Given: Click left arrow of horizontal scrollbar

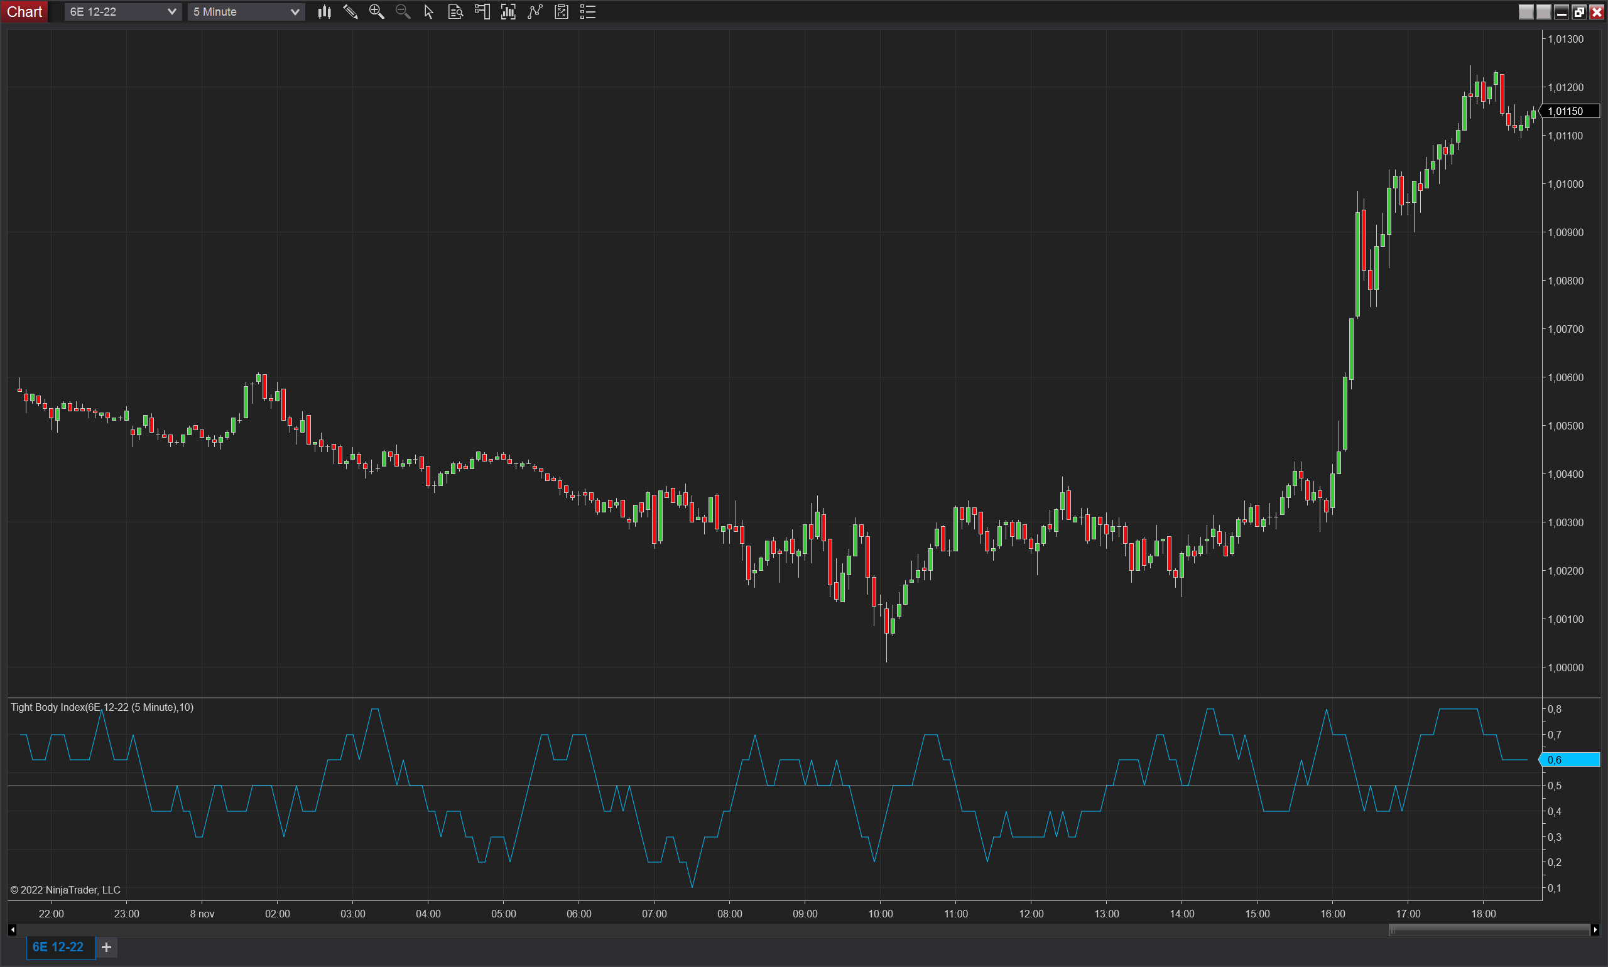Looking at the screenshot, I should click(x=12, y=930).
